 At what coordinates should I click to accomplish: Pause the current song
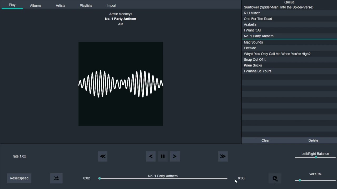coord(163,156)
